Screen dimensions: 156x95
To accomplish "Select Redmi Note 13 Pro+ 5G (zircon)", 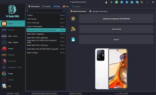I will [46, 45].
